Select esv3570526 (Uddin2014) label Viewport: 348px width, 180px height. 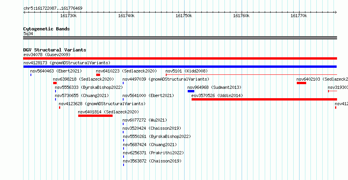(x=217, y=95)
